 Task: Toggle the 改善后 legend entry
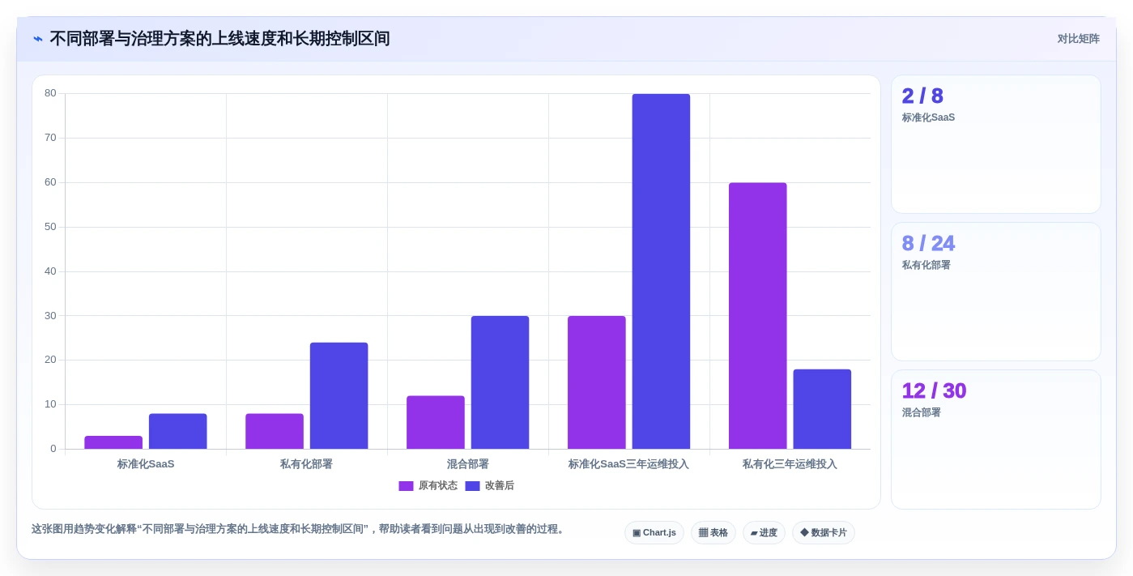[x=489, y=486]
